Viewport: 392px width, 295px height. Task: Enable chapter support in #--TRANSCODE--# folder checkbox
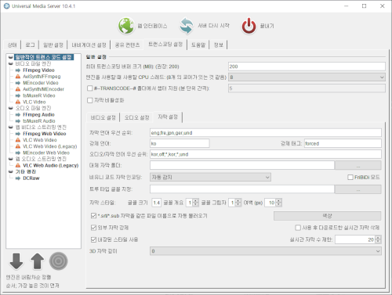(x=90, y=88)
